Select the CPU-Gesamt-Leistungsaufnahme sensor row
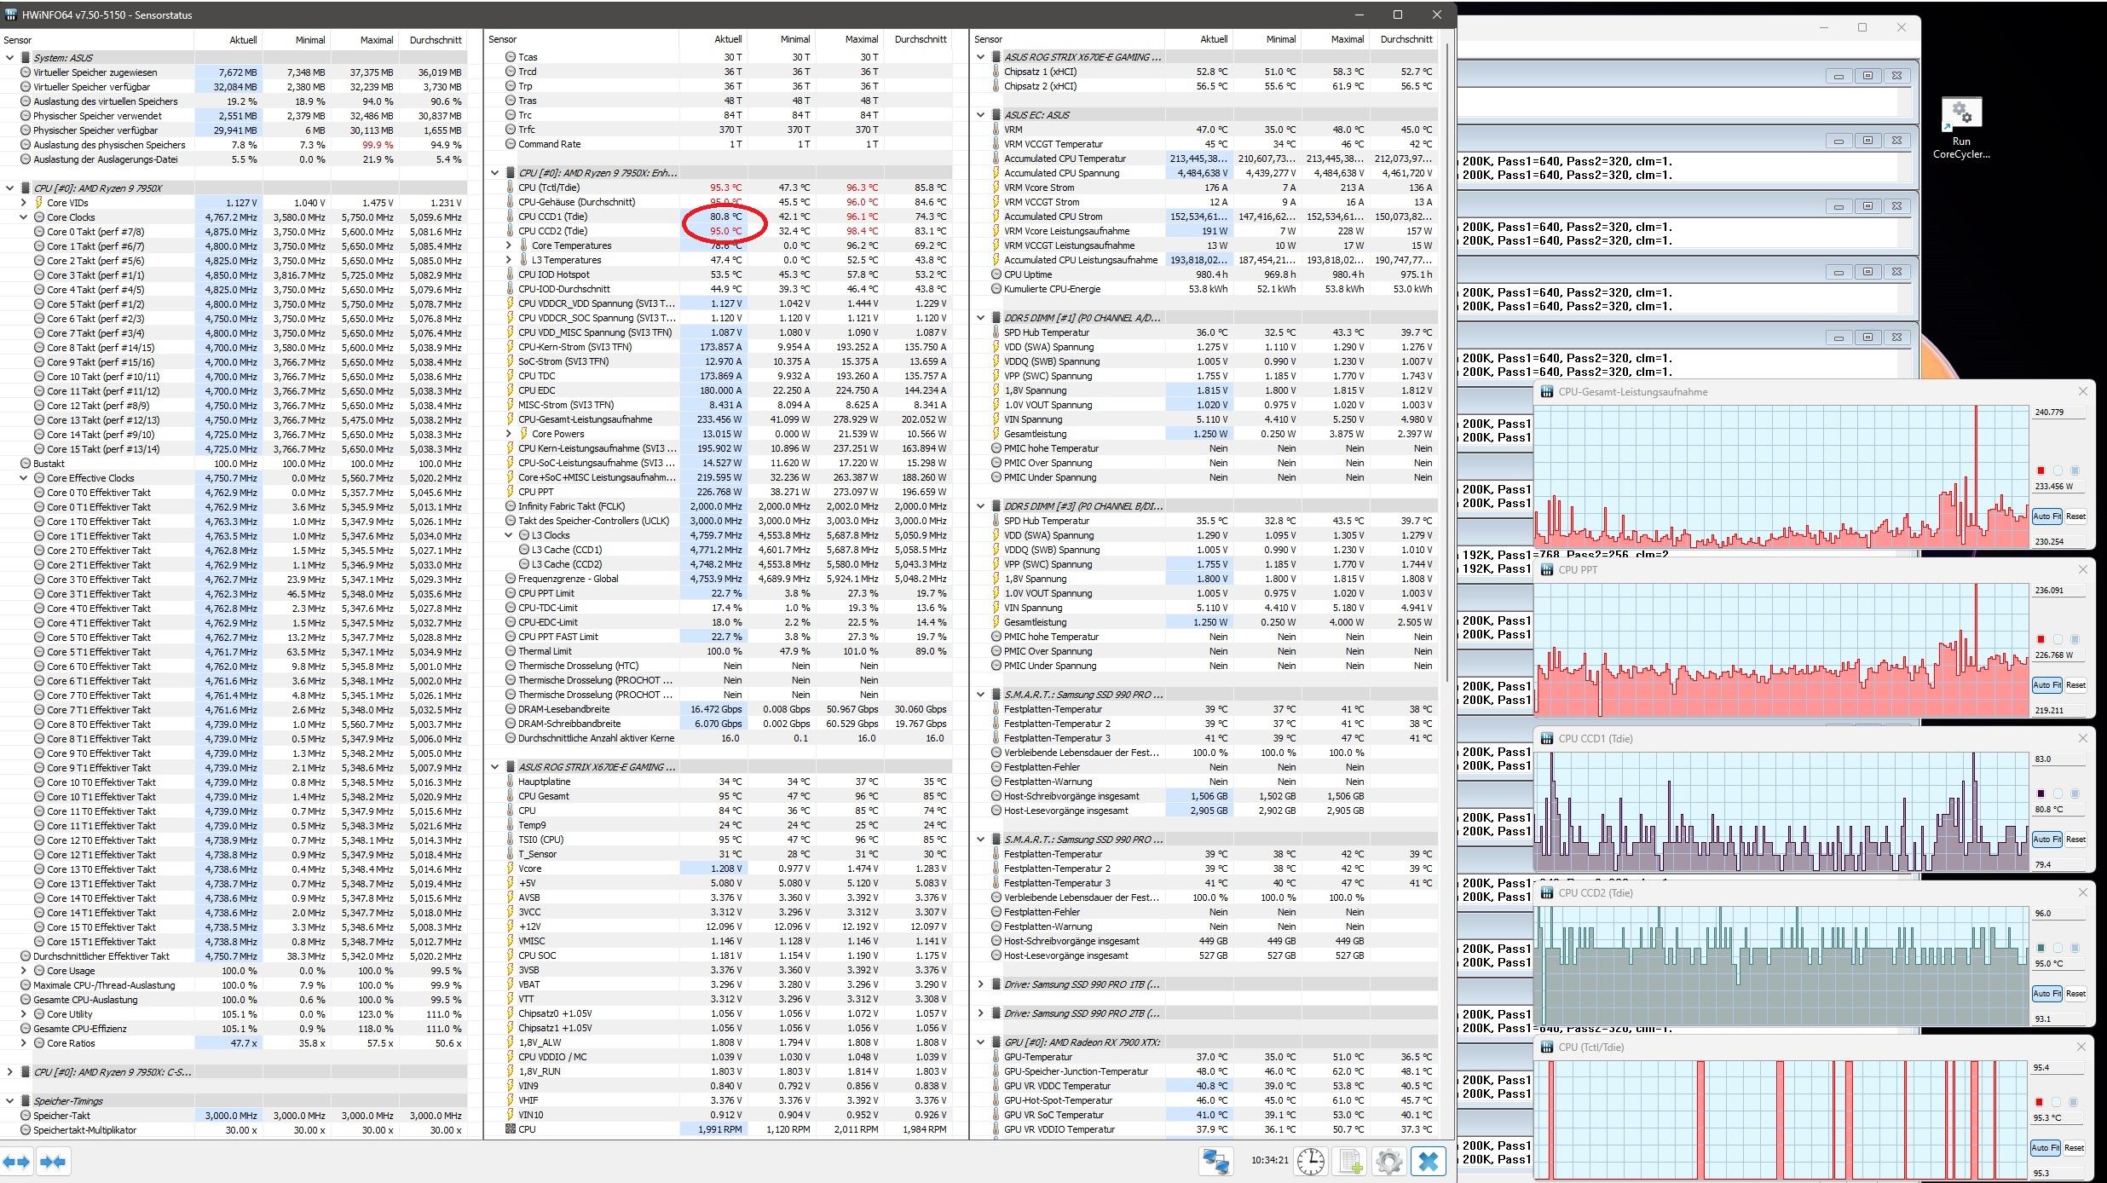This screenshot has width=2107, height=1183. pyautogui.click(x=719, y=419)
